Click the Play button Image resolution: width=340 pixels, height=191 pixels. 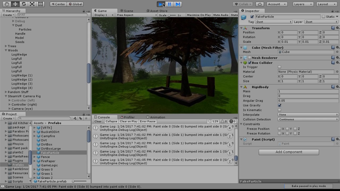[161, 4]
